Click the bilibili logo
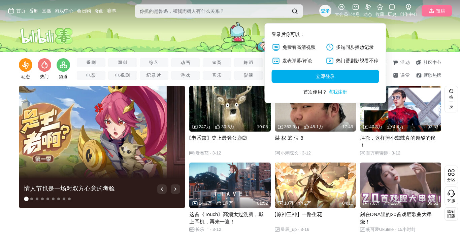 [46, 36]
